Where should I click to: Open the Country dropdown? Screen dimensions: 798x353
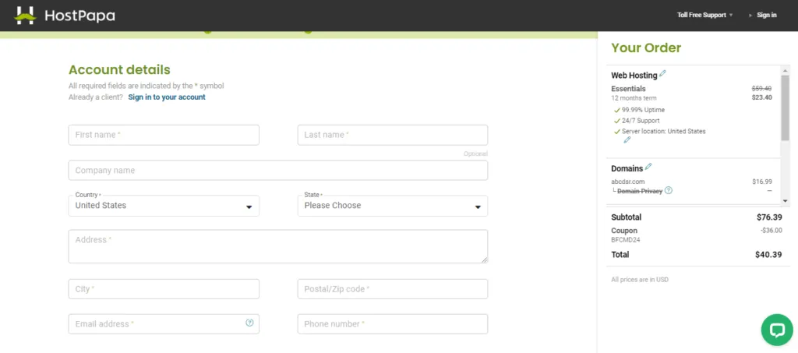pyautogui.click(x=164, y=206)
